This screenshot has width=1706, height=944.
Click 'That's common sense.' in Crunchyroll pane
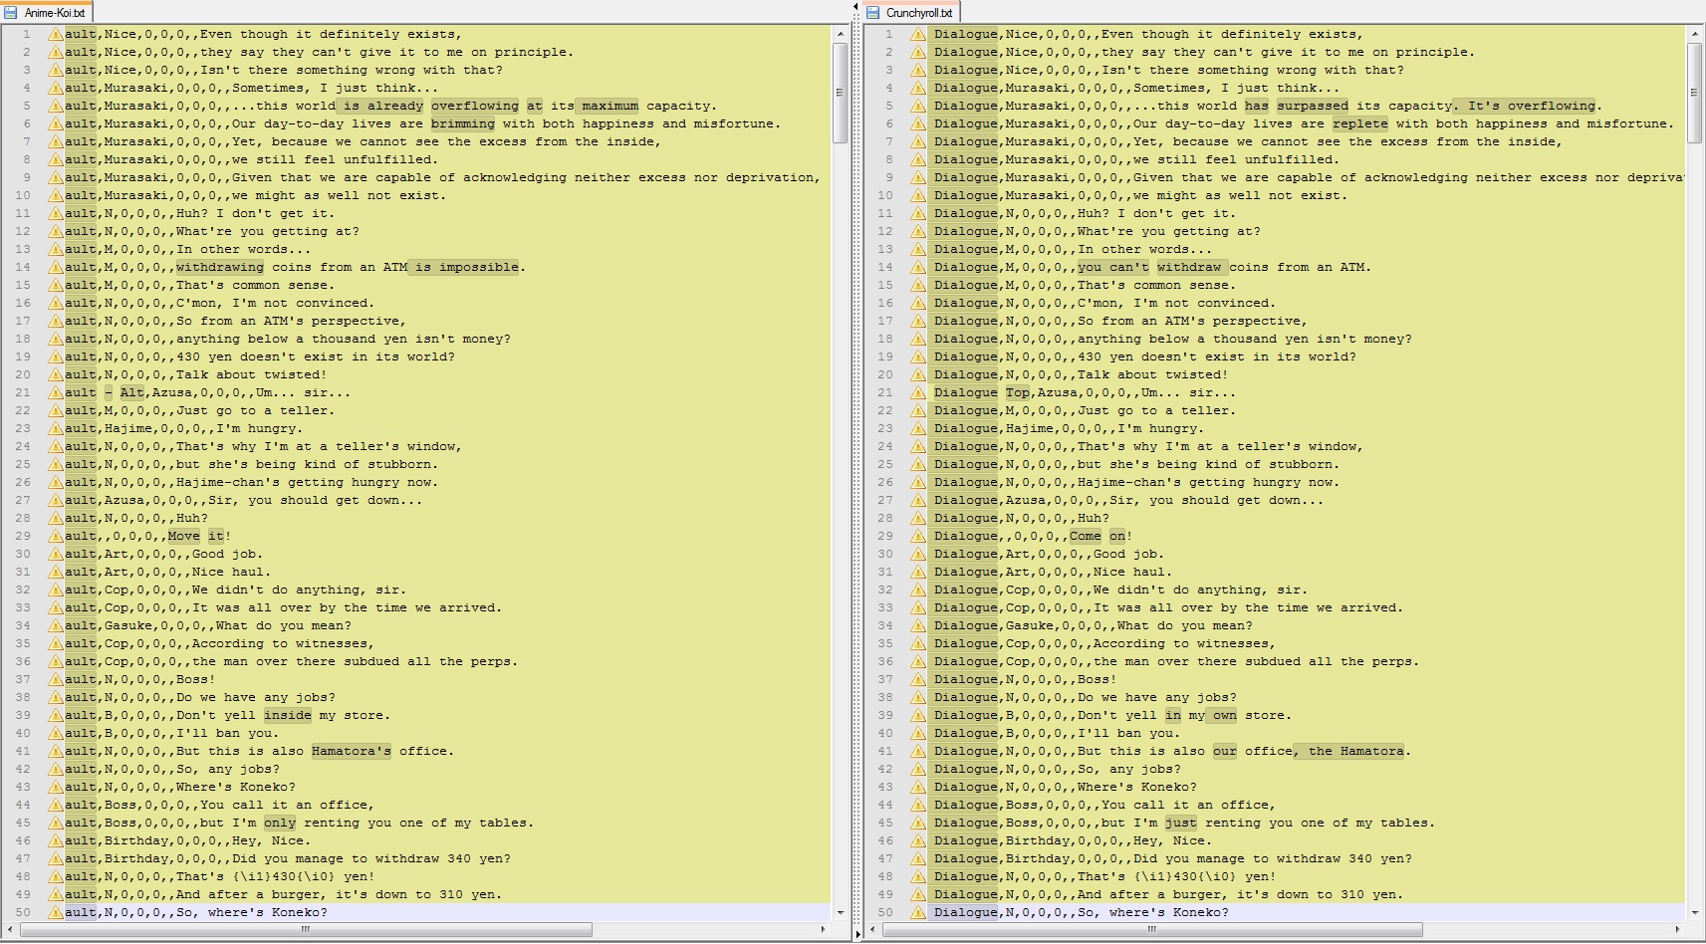(1157, 285)
